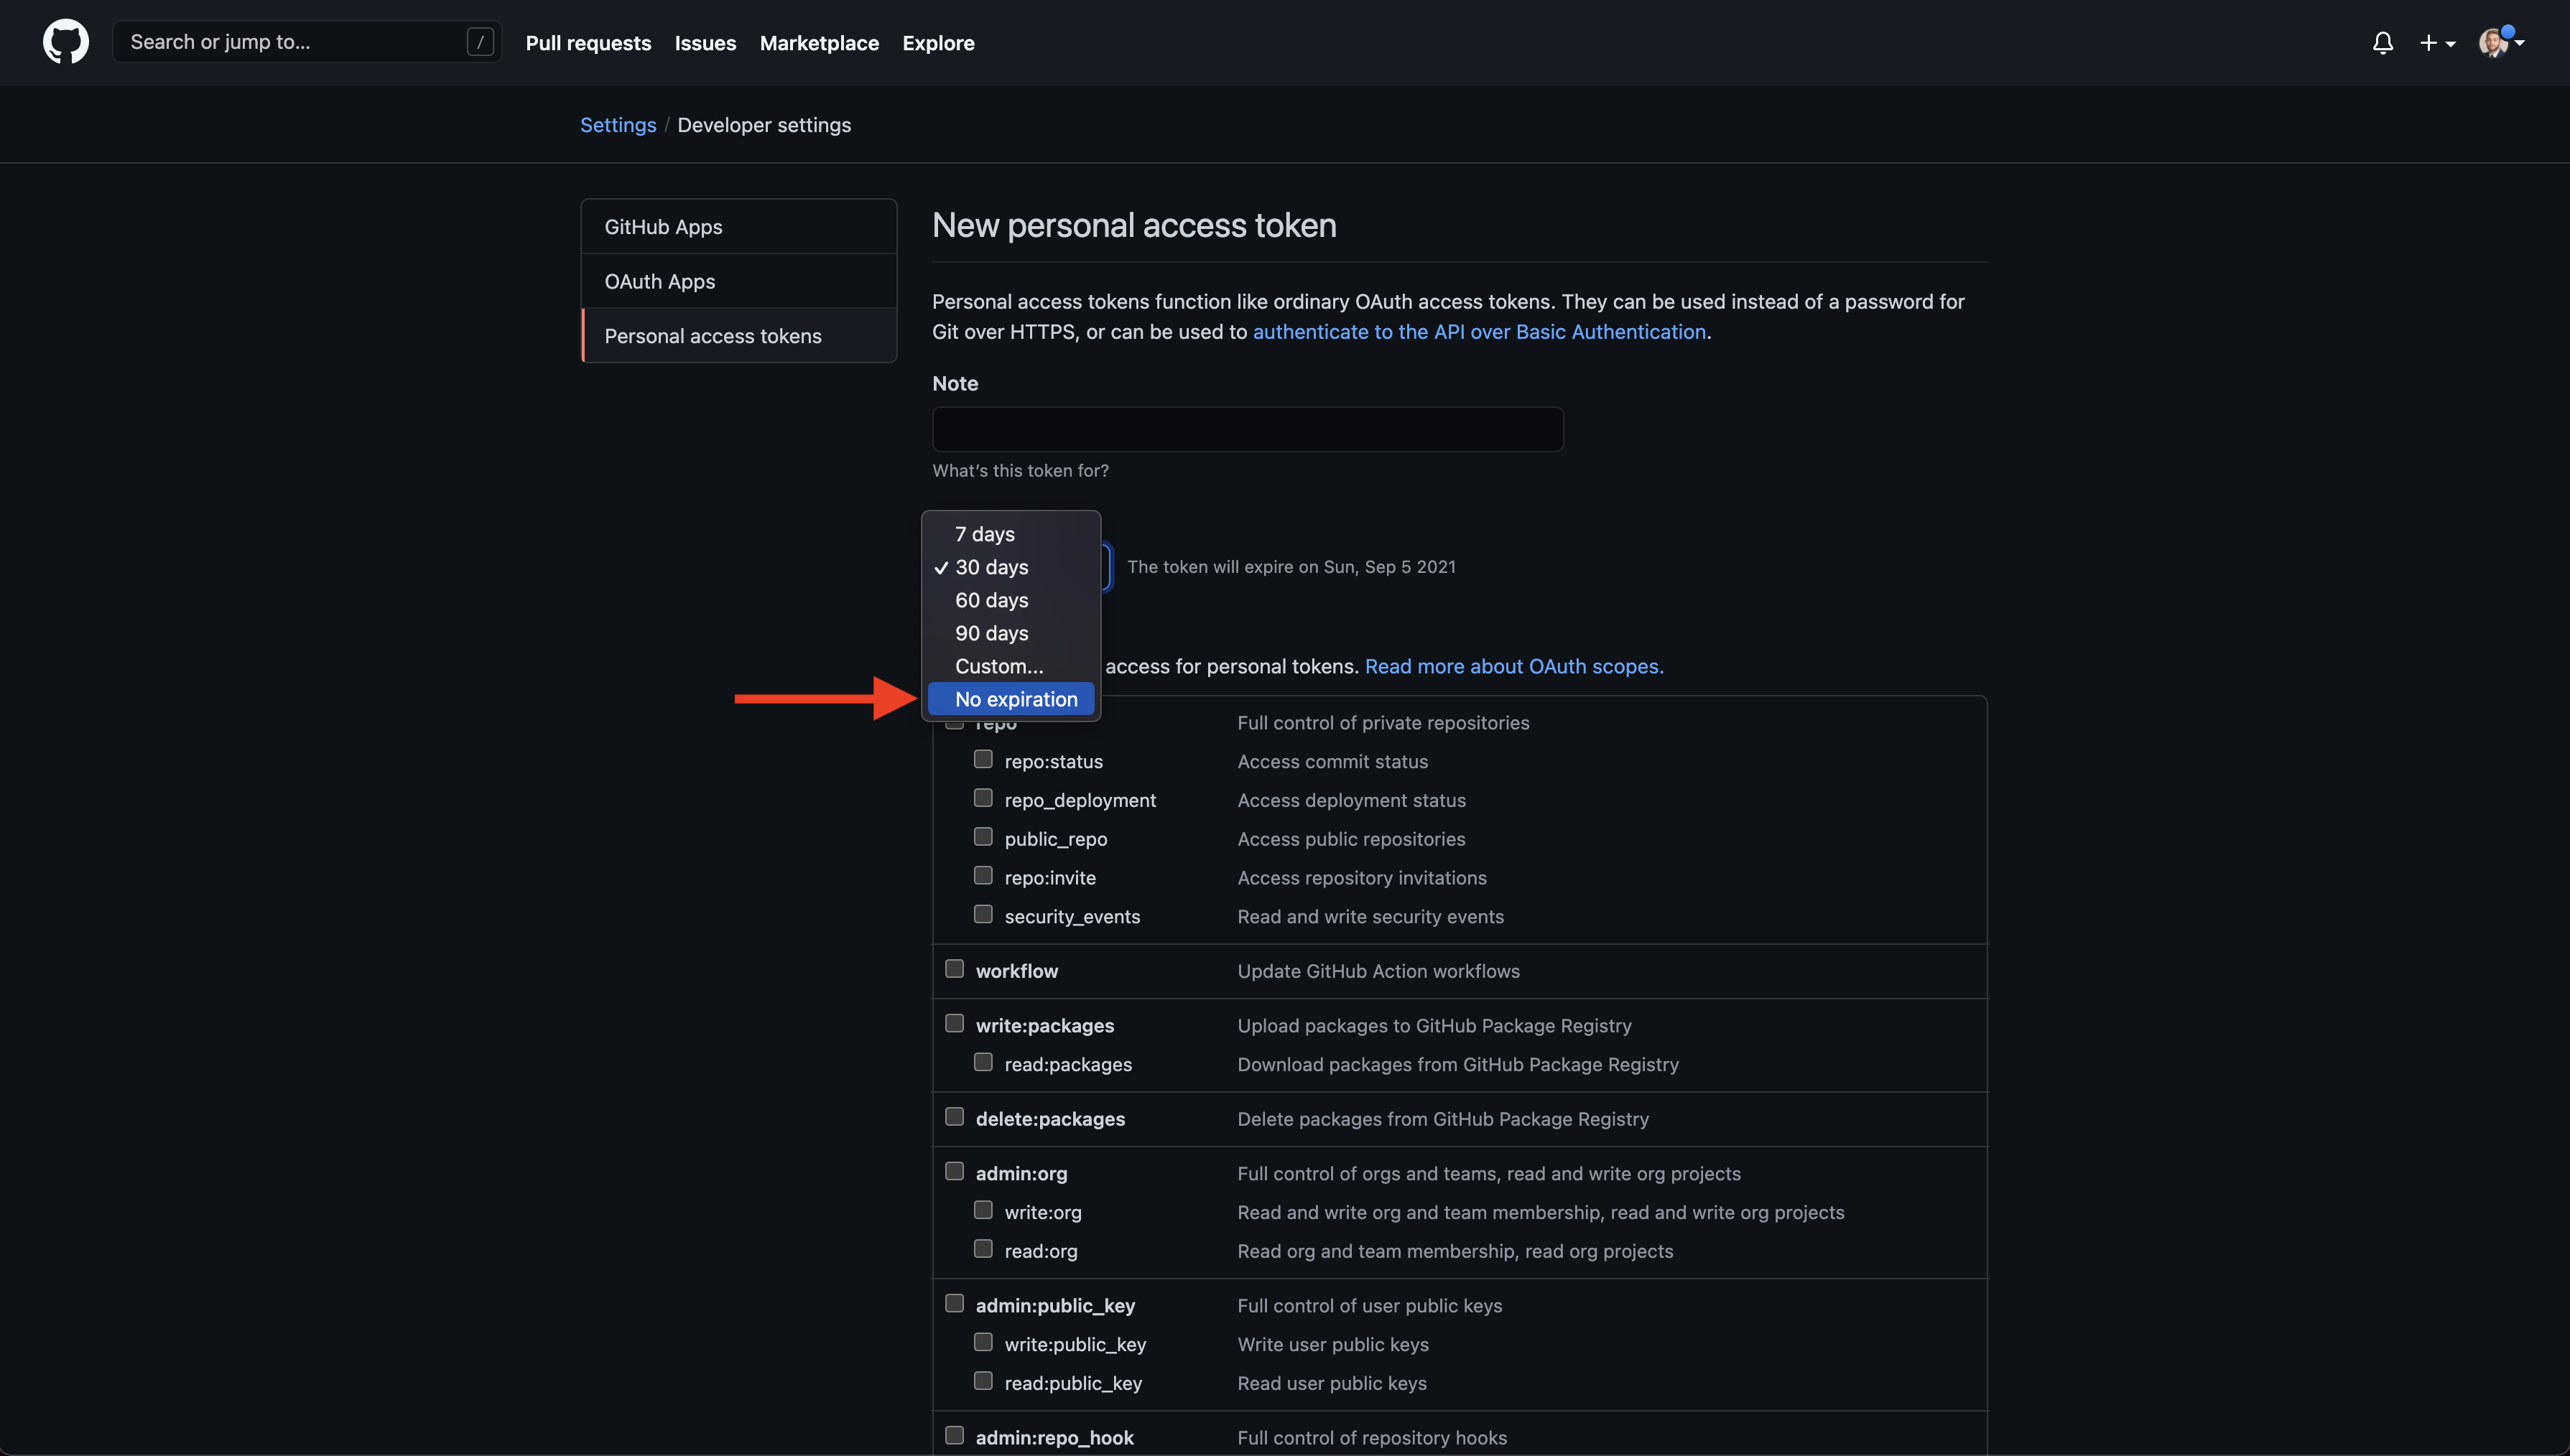
Task: Click the token expiry date message
Action: (1291, 567)
